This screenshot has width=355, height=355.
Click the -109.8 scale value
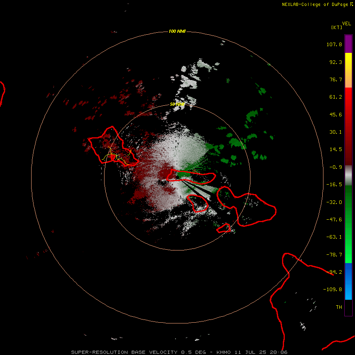click(x=333, y=290)
